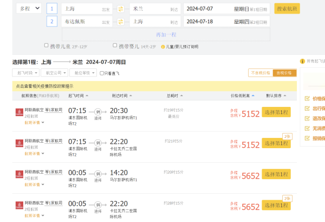Click Emirates logo of 07:15–20:30 flight
This screenshot has height=222, width=325.
tap(19, 112)
